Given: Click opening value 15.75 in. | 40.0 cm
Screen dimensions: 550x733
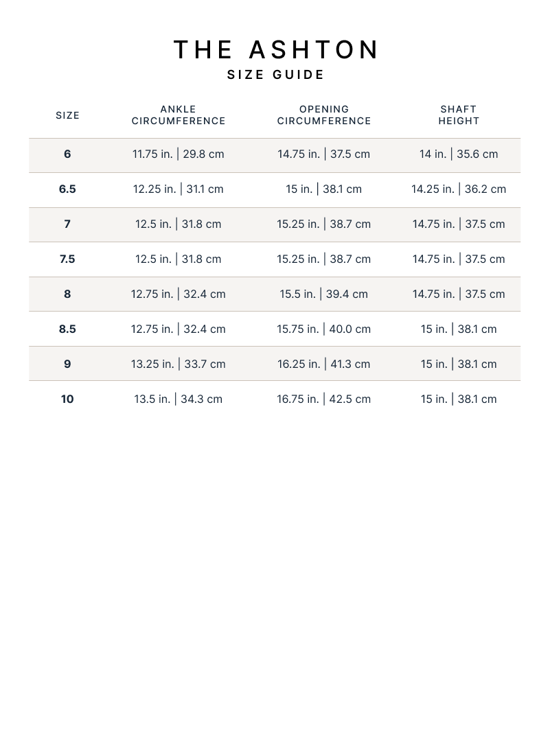Looking at the screenshot, I should pyautogui.click(x=324, y=329).
